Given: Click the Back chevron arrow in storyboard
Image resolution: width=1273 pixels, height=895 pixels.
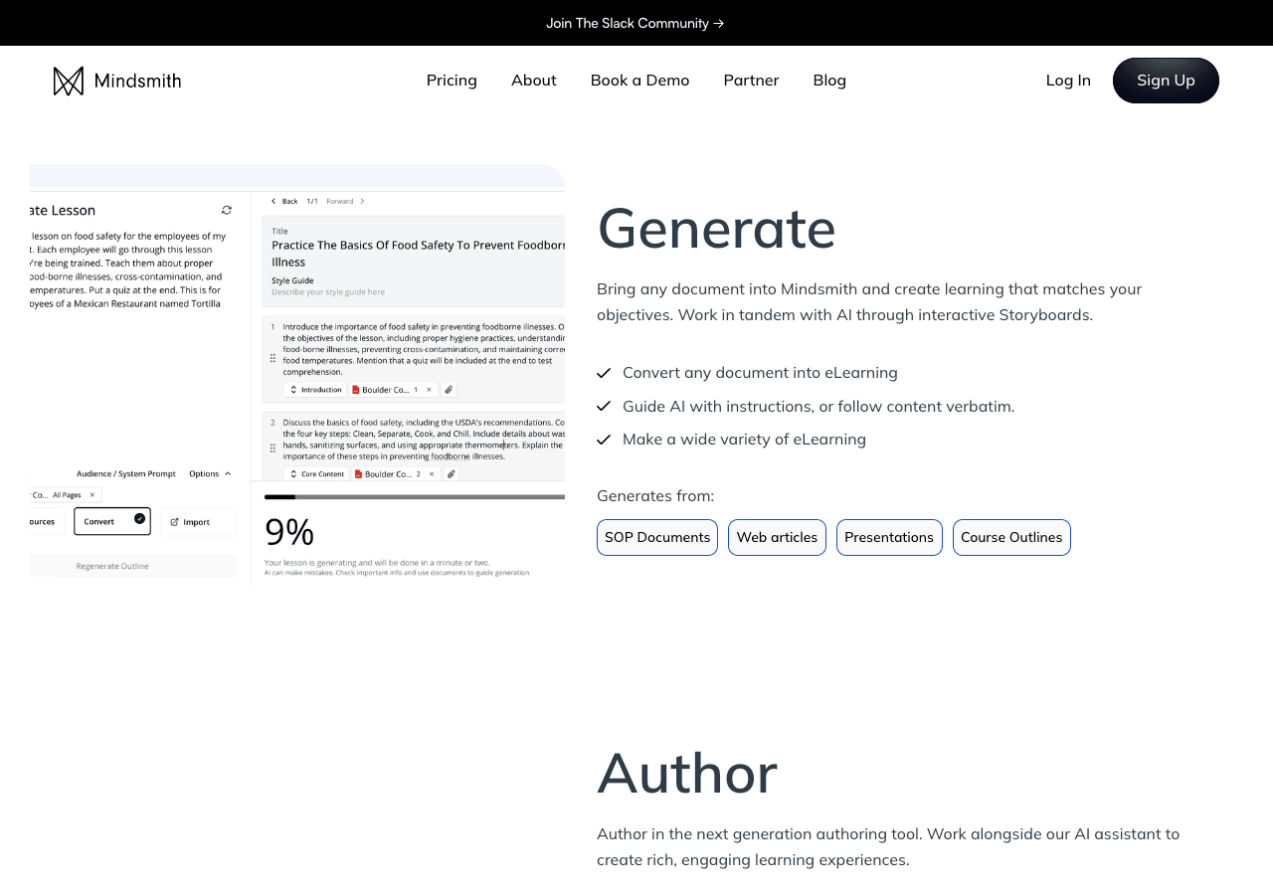Looking at the screenshot, I should tap(273, 201).
